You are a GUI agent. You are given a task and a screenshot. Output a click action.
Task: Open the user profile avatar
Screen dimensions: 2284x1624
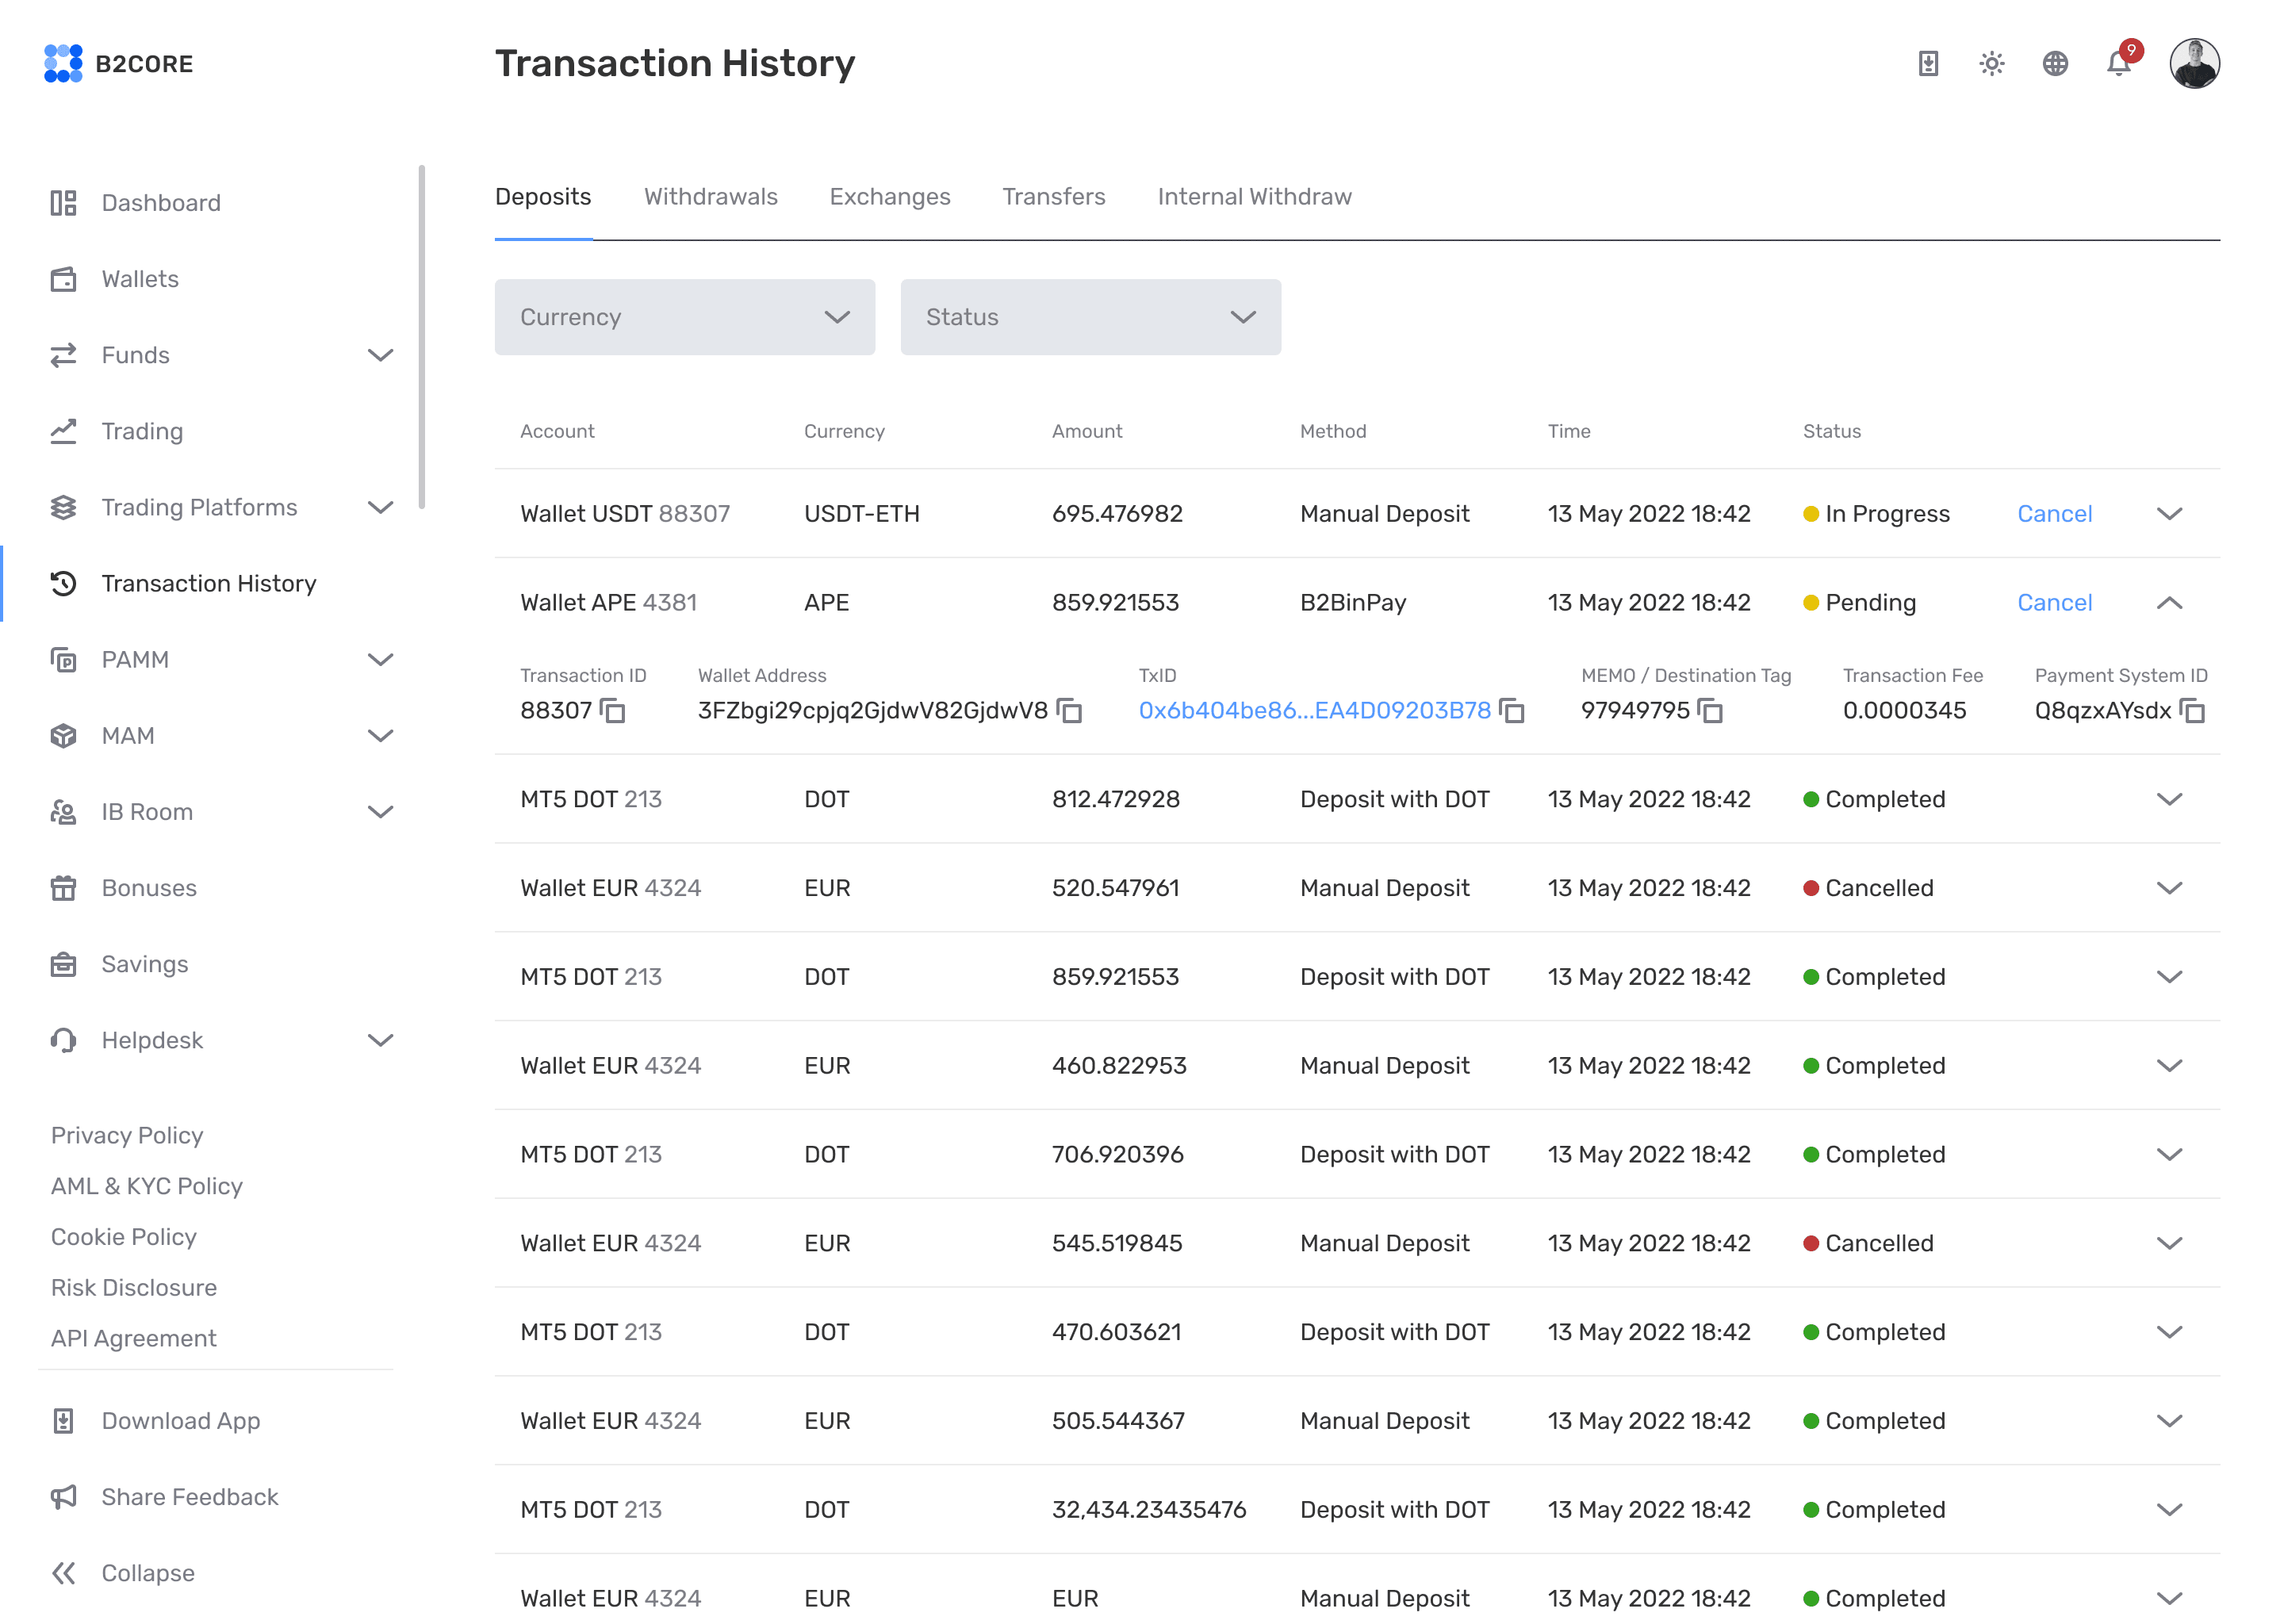point(2195,64)
